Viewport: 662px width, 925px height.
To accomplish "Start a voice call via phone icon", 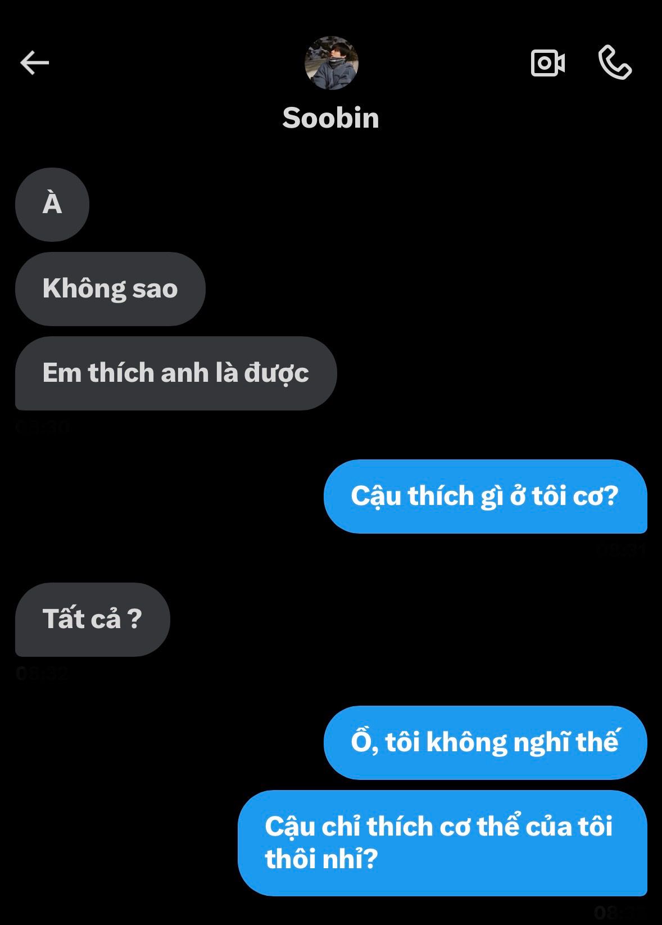I will click(x=615, y=62).
